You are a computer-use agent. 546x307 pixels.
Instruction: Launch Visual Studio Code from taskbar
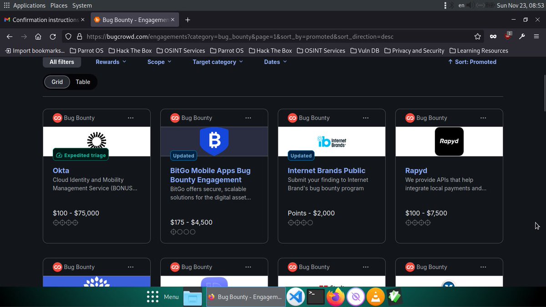(x=296, y=297)
